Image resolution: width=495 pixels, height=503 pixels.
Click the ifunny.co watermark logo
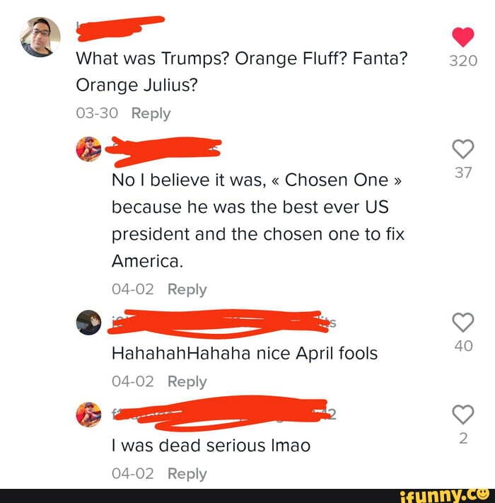pos(445,495)
